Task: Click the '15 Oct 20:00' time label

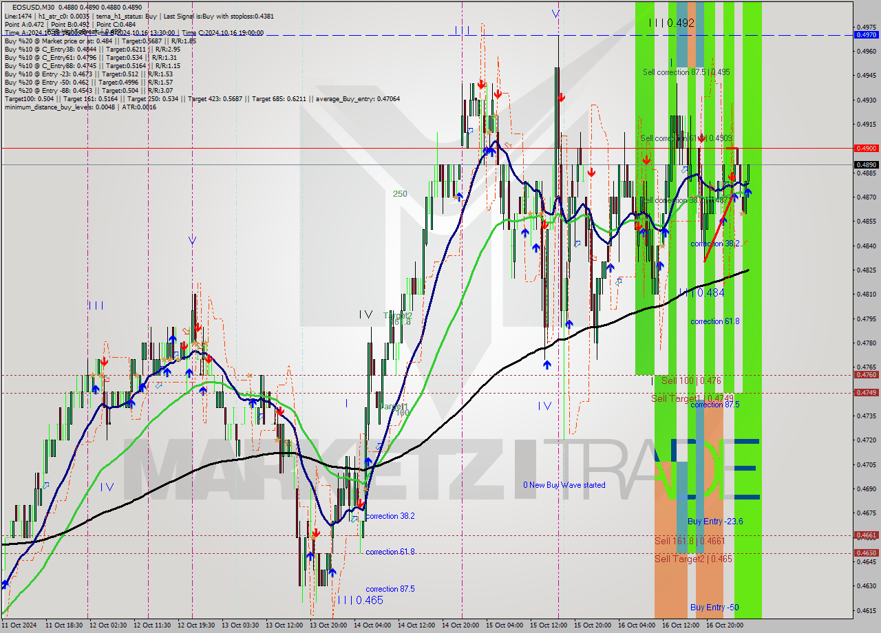Action: point(593,625)
